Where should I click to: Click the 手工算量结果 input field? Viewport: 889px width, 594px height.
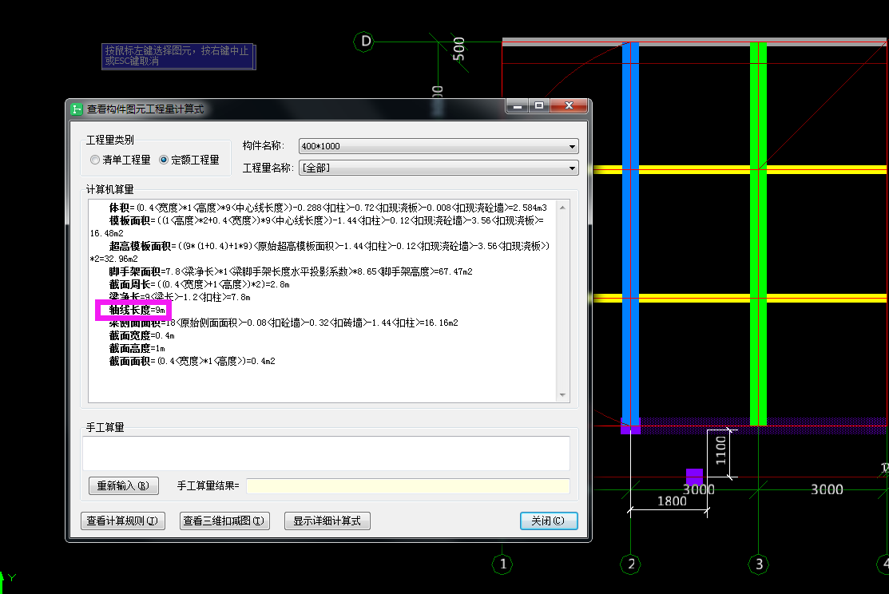(407, 485)
